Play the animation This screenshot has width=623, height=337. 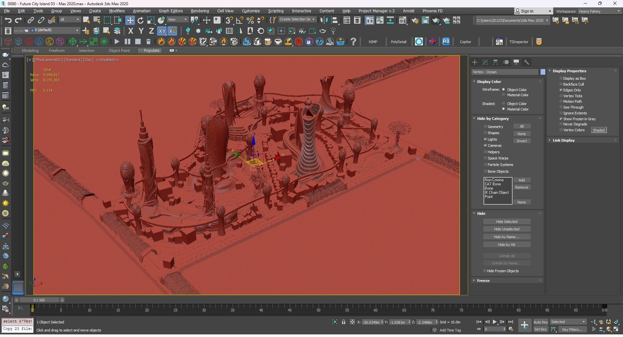click(495, 322)
